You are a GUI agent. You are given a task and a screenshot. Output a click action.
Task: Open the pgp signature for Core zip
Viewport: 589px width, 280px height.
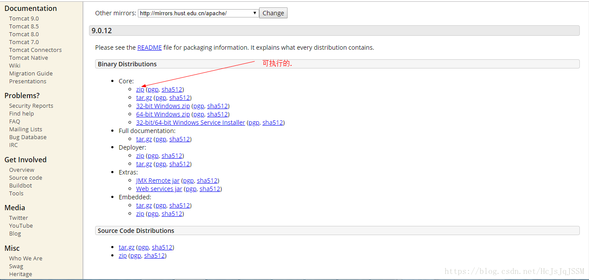[x=153, y=89]
